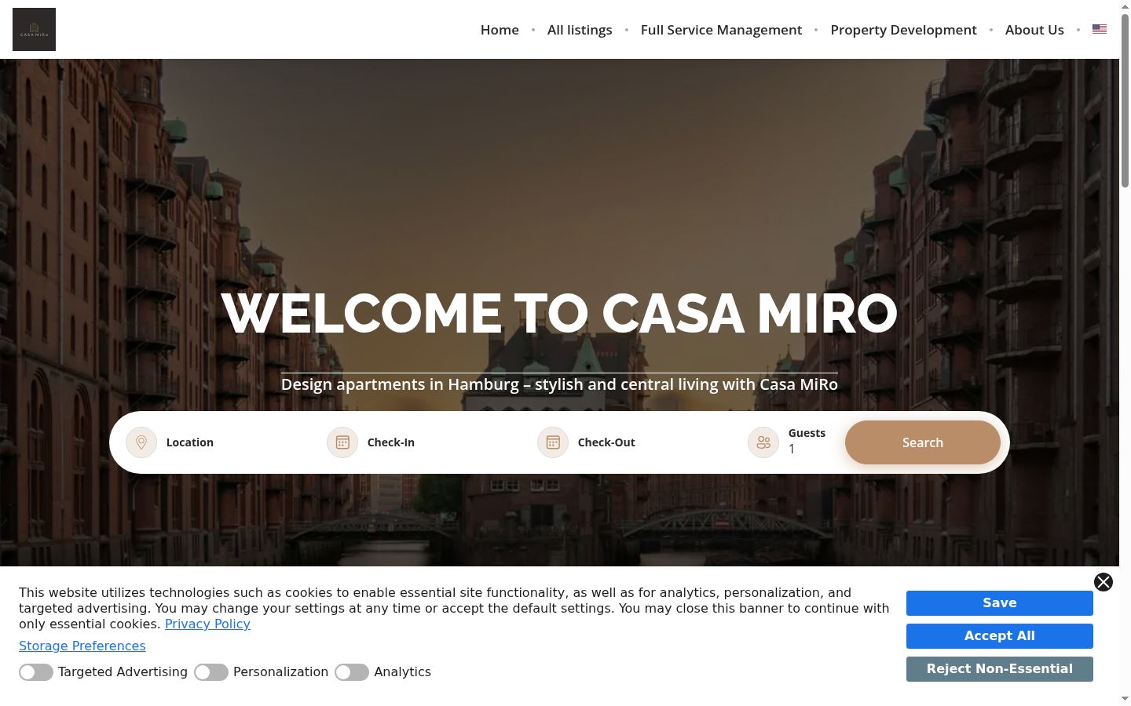Click the Guests people icon
Image resolution: width=1131 pixels, height=706 pixels.
(763, 442)
